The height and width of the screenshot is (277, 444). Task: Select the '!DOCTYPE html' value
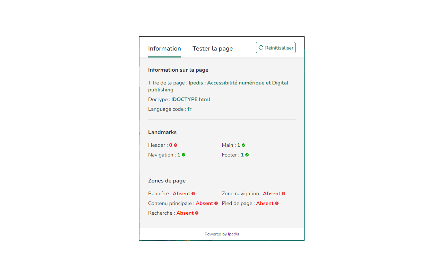191,99
